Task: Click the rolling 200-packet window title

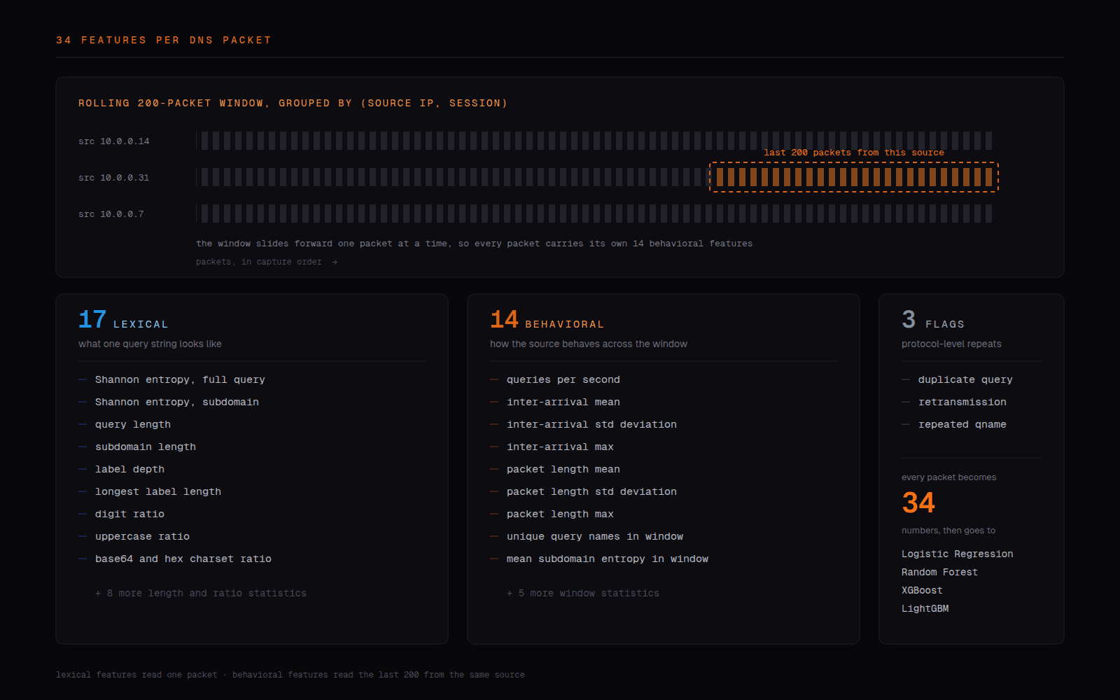Action: tap(293, 103)
